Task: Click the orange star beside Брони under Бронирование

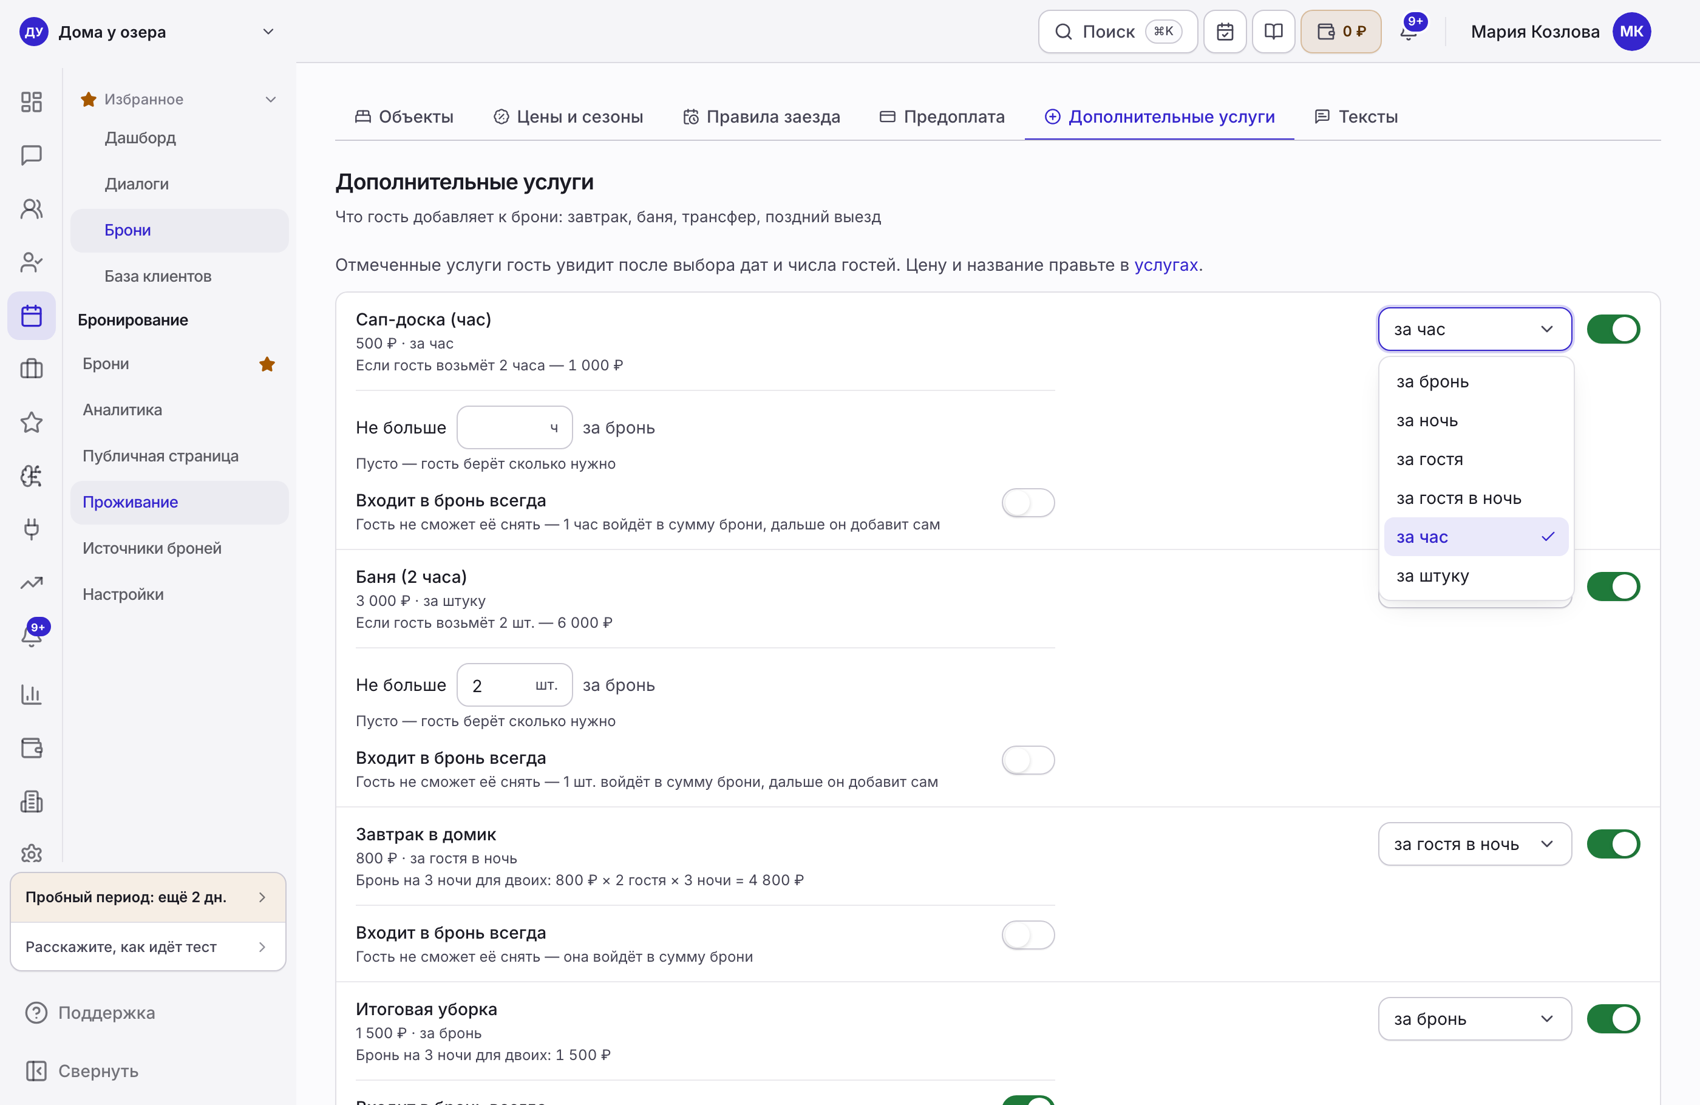Action: pyautogui.click(x=267, y=364)
